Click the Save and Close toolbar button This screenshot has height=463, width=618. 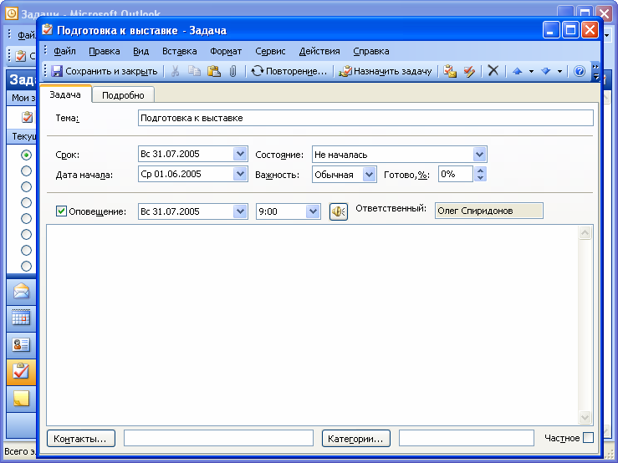105,72
